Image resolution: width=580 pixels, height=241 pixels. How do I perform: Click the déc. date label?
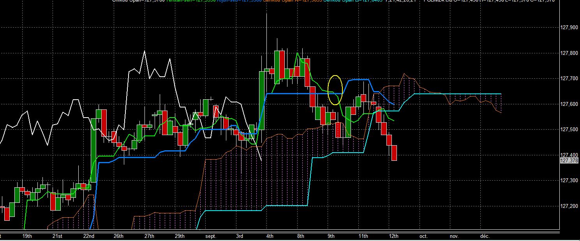tap(485, 236)
